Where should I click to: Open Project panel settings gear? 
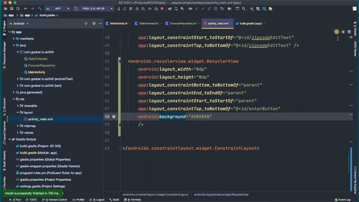point(94,24)
